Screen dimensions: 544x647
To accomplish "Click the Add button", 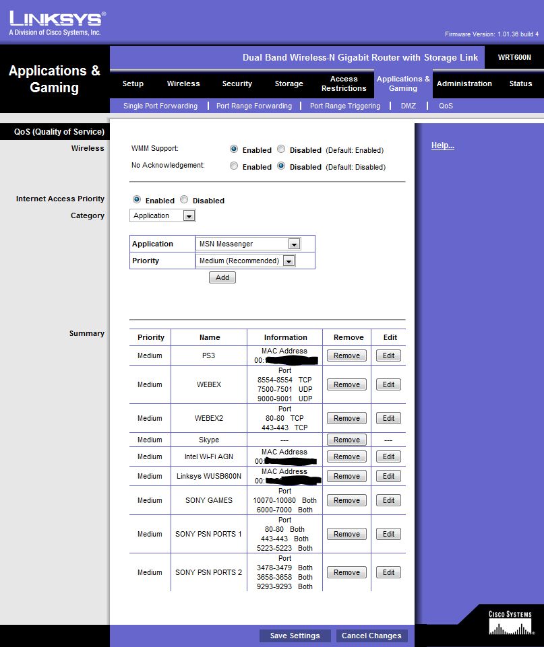I will coord(222,277).
